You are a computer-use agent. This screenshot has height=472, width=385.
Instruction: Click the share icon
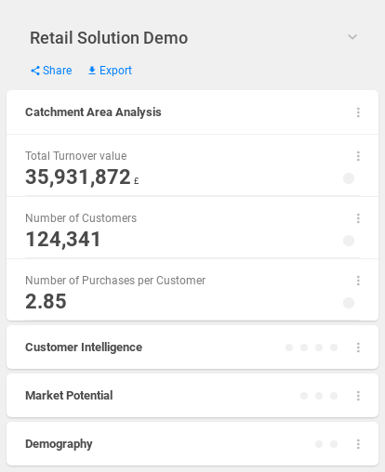tap(35, 71)
